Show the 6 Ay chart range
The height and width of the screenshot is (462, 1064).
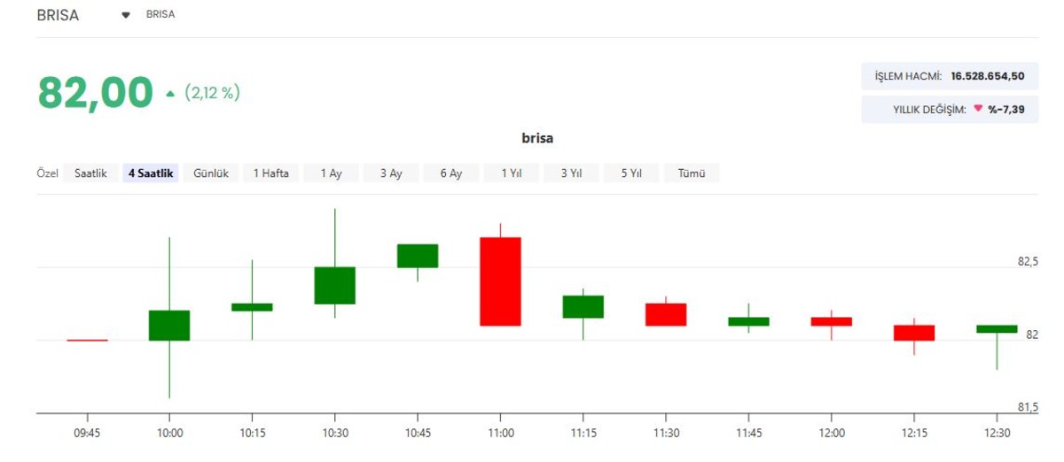coord(451,173)
